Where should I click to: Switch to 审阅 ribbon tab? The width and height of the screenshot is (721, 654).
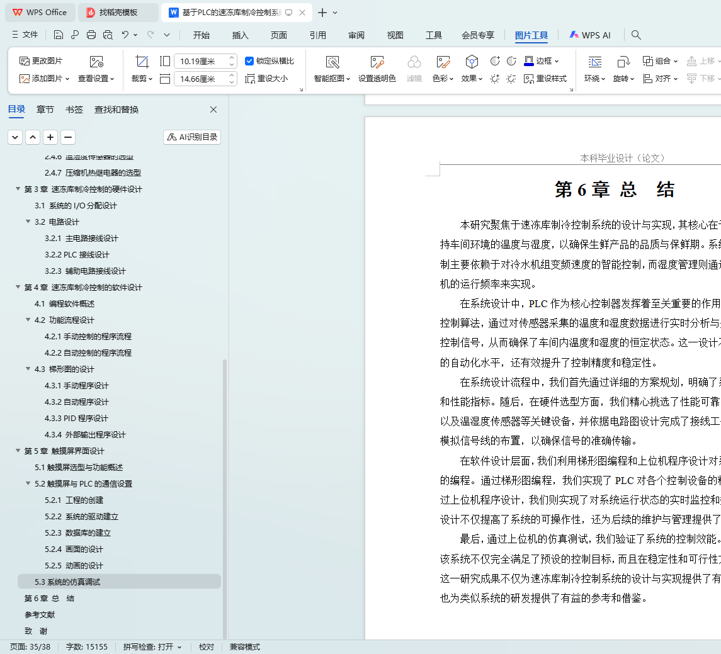coord(356,35)
